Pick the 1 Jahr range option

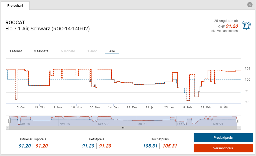(x=92, y=51)
